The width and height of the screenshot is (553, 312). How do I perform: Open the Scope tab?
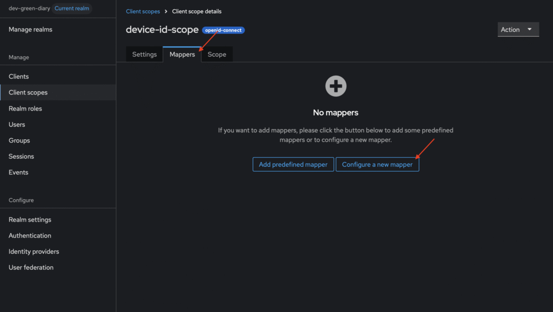pyautogui.click(x=217, y=55)
